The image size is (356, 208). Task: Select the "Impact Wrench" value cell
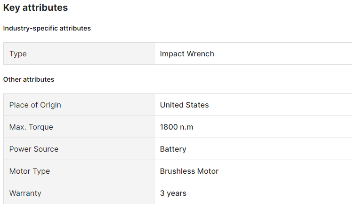coord(187,54)
